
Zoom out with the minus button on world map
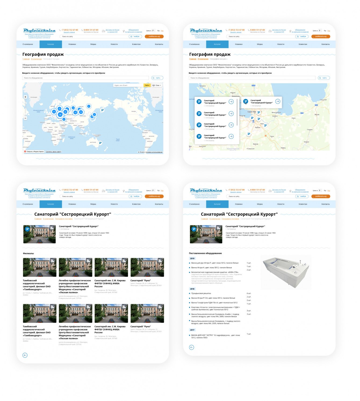pos(26,118)
